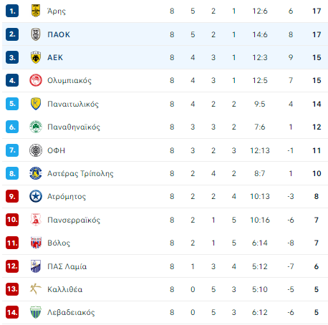This screenshot has width=328, height=325.
Task: Select the ΑΕΚ eagle crest
Action: [x=36, y=57]
